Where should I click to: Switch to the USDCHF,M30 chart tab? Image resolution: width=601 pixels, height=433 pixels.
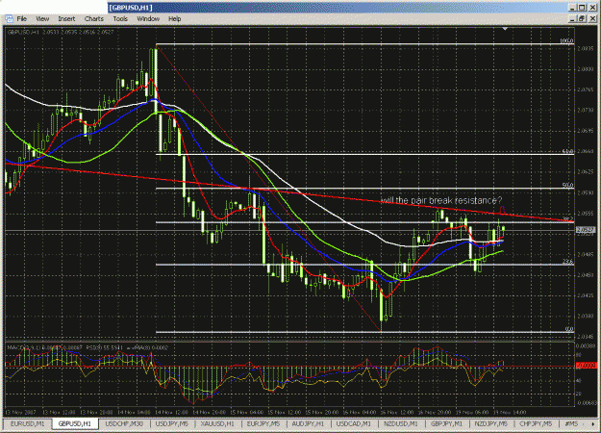click(x=124, y=423)
